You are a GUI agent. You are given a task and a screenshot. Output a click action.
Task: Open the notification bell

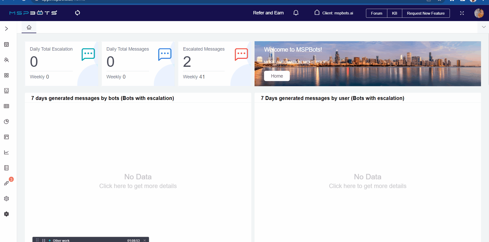point(296,13)
